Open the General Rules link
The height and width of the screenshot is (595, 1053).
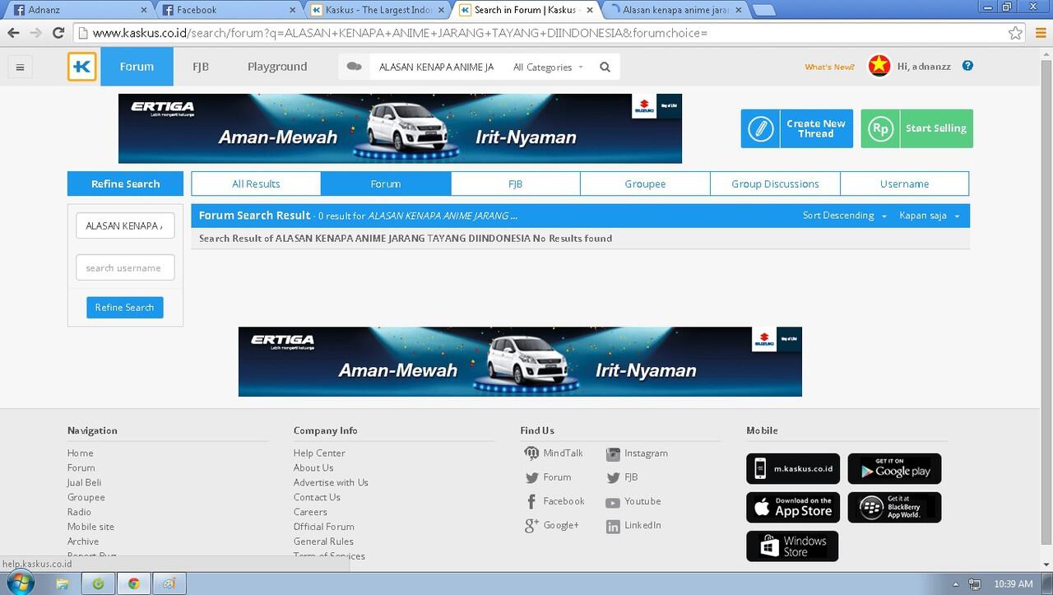[323, 542]
